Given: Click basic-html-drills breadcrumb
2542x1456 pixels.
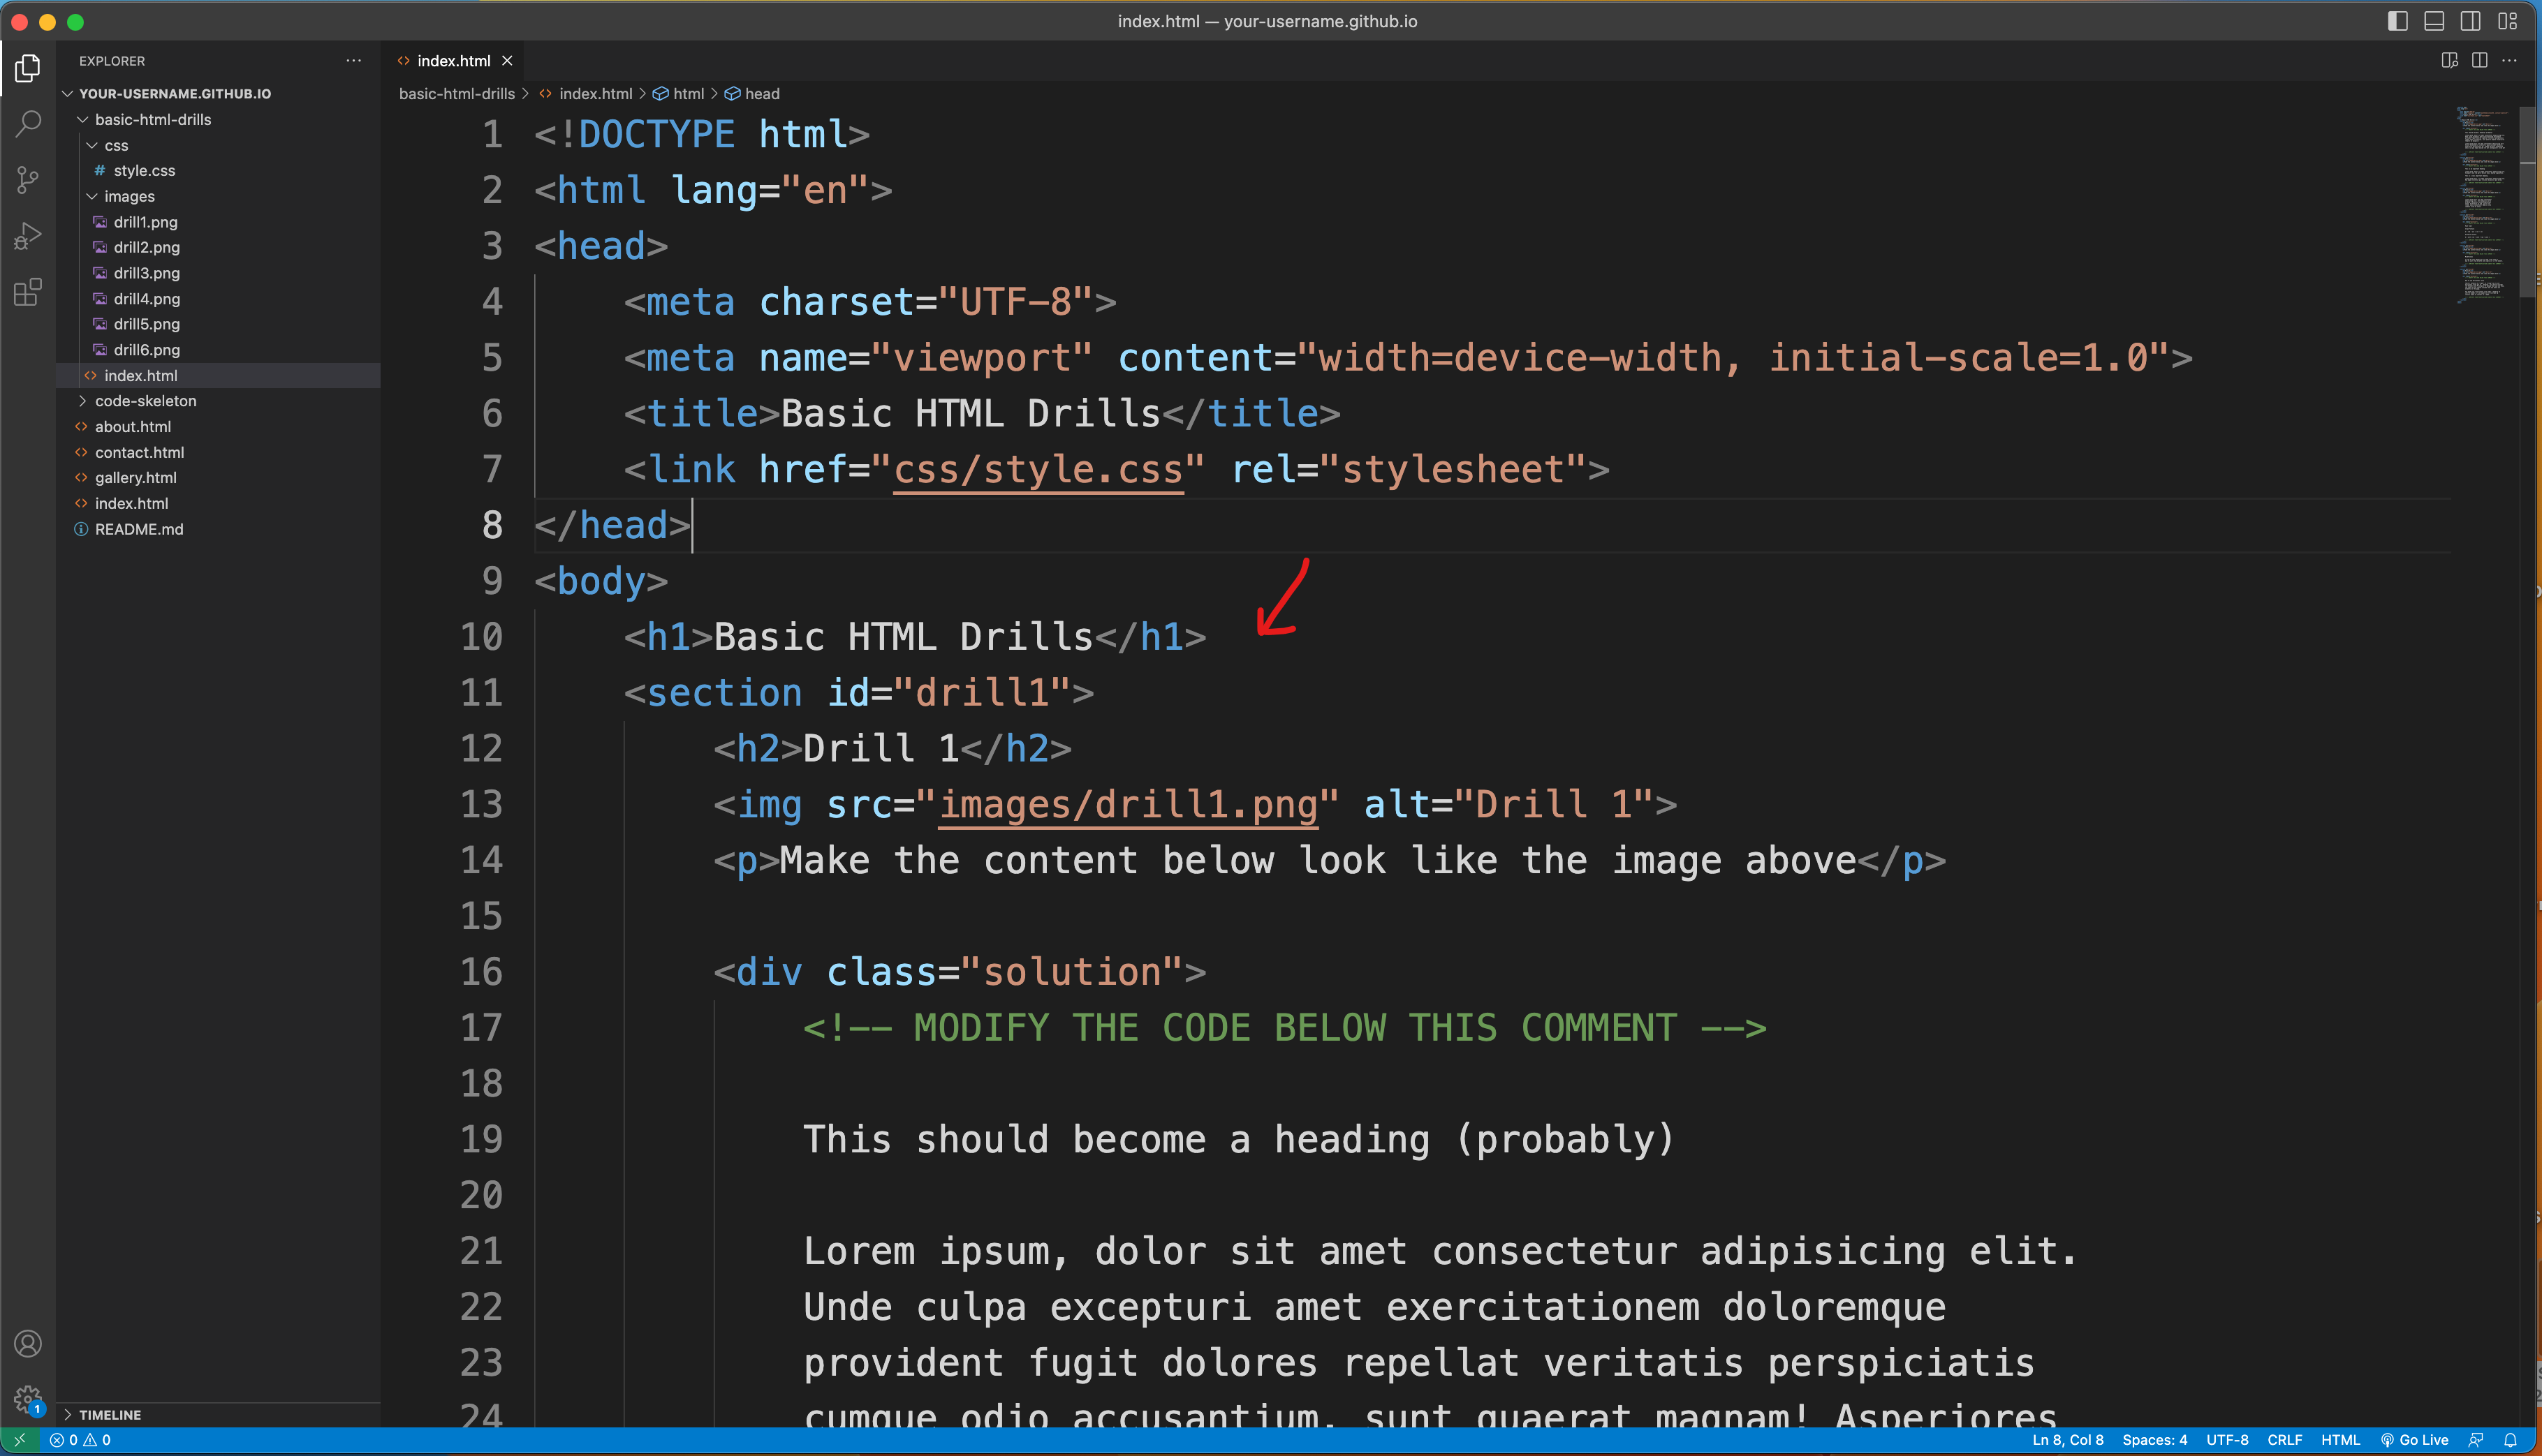Looking at the screenshot, I should (456, 93).
